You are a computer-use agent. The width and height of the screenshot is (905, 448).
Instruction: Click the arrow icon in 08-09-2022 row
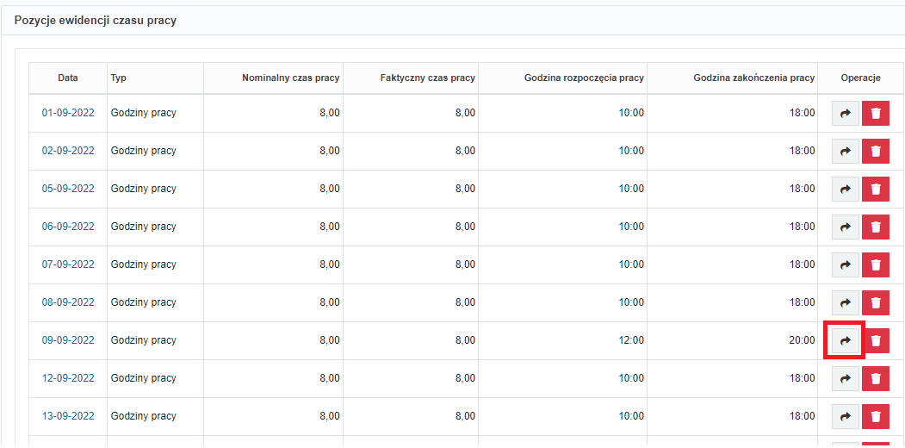pyautogui.click(x=846, y=303)
